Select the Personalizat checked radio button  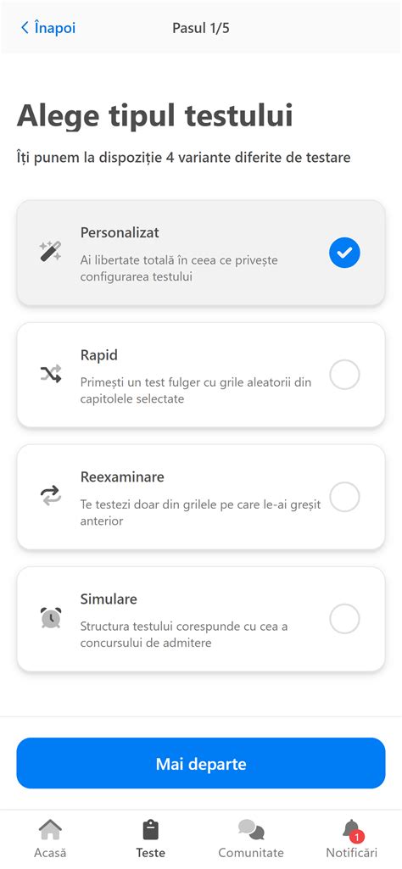344,253
